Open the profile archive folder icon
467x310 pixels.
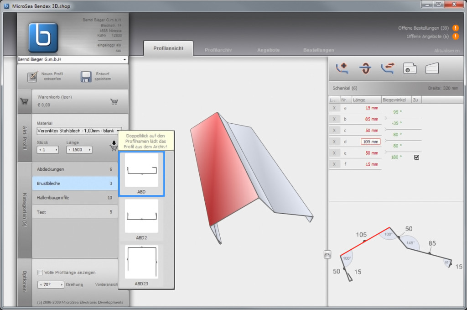pyautogui.click(x=410, y=68)
